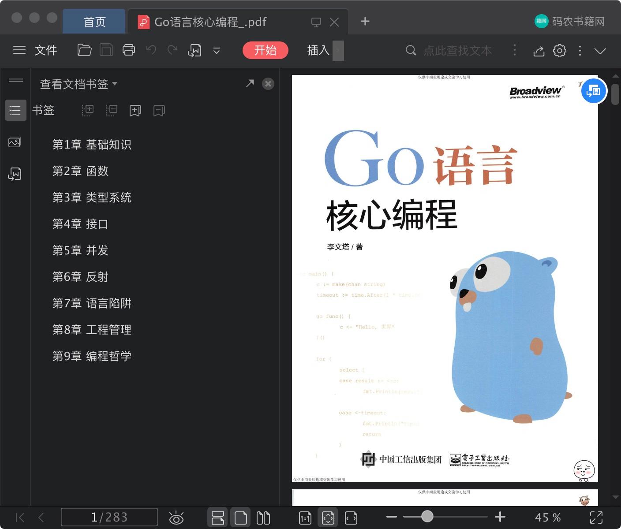Click the presentation screen icon in document tab
This screenshot has height=529, width=621.
316,22
